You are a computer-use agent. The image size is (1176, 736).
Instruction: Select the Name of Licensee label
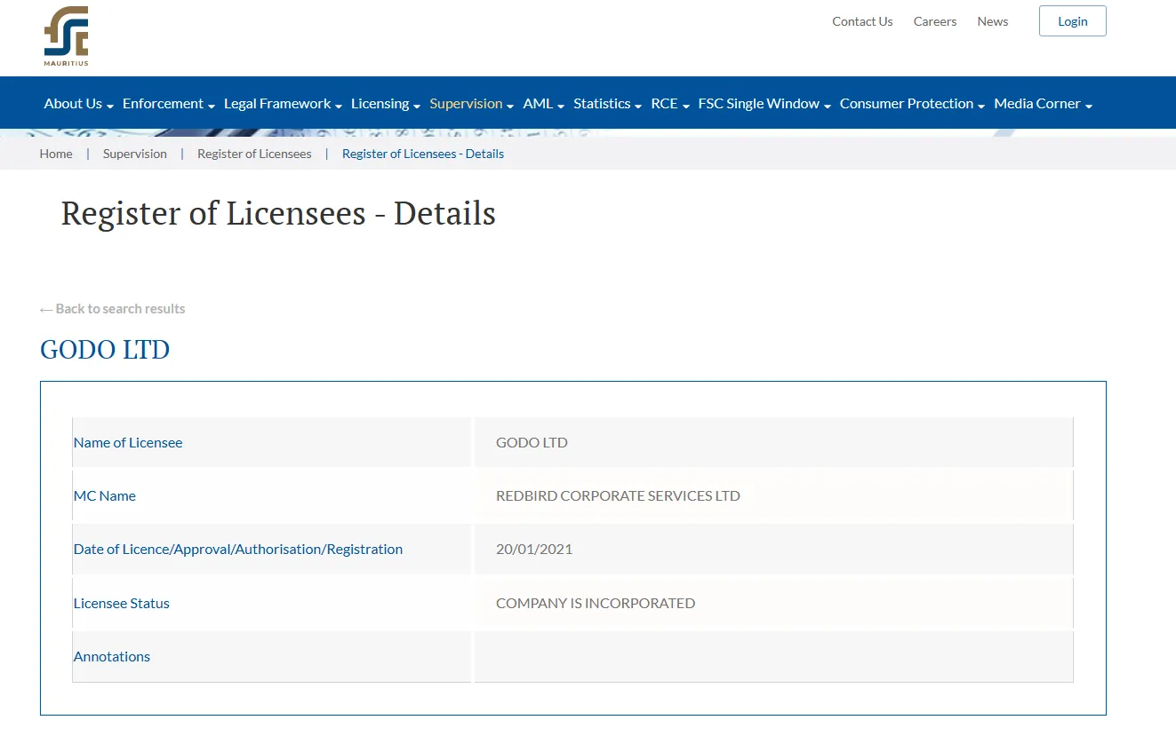128,442
